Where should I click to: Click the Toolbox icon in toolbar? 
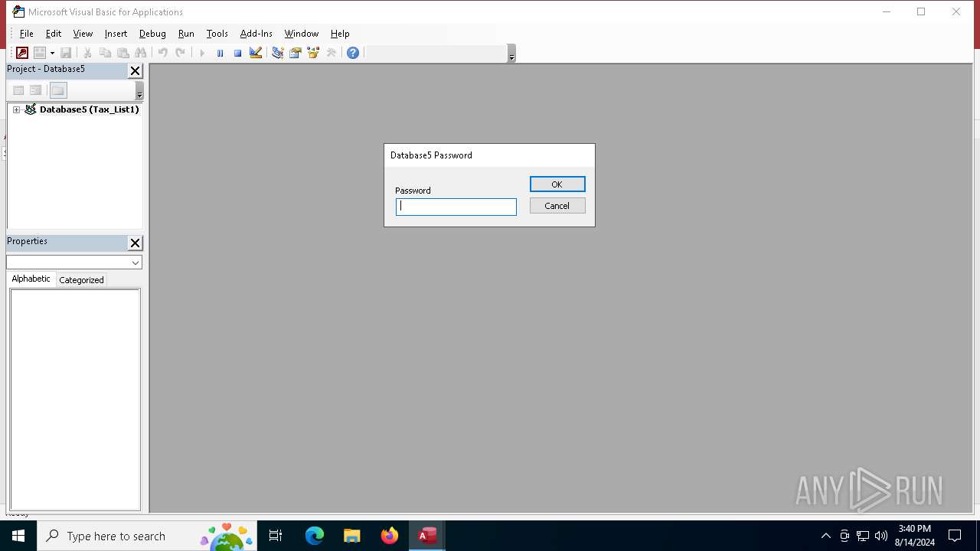pos(331,53)
